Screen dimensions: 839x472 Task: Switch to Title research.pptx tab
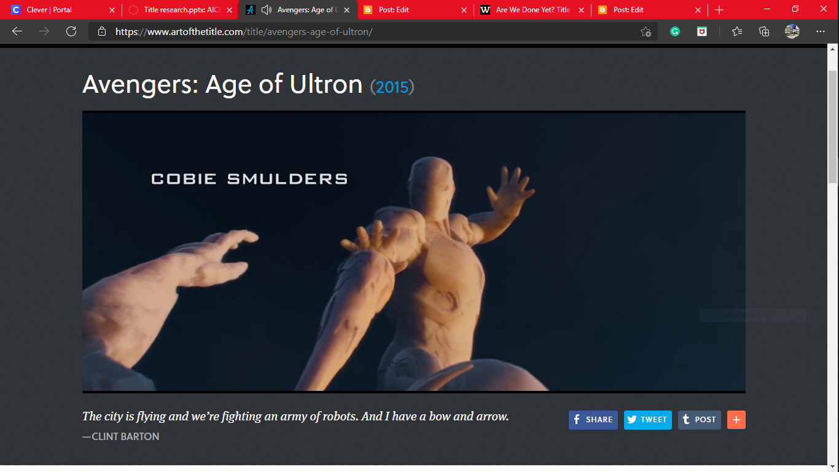(x=180, y=10)
